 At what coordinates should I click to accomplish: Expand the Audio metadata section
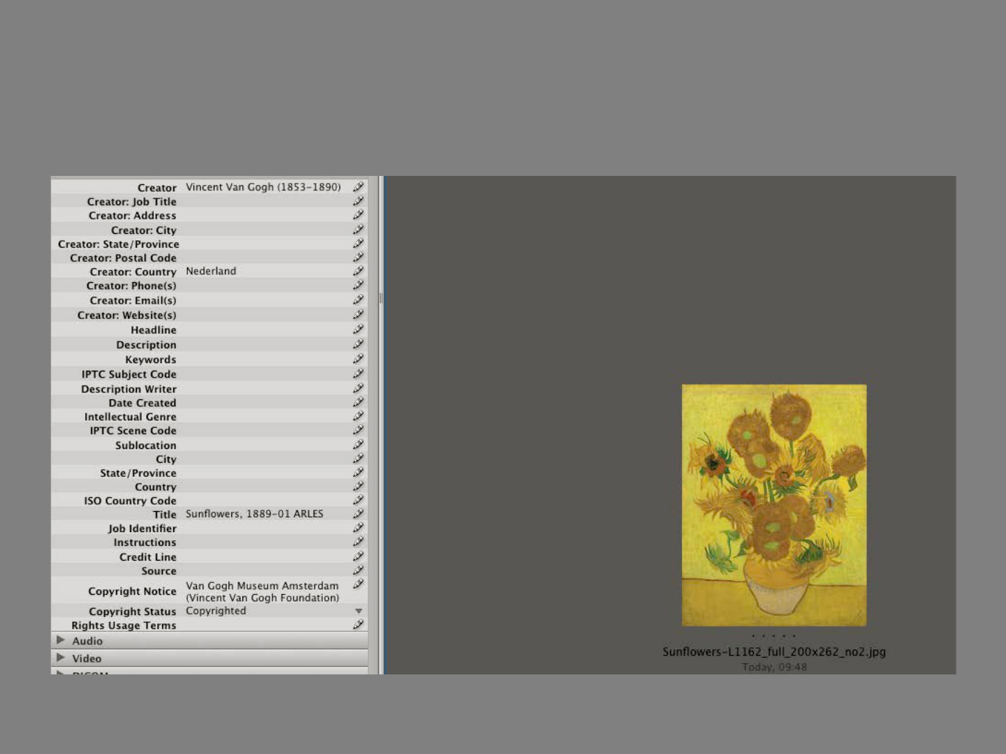pyautogui.click(x=61, y=640)
